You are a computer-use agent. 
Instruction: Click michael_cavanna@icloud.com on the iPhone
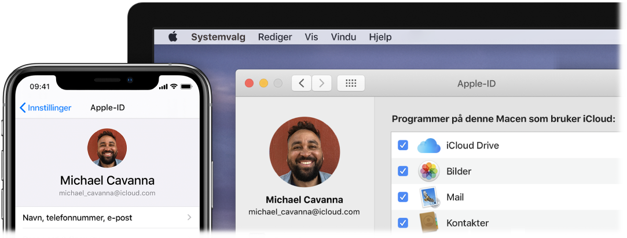[x=107, y=194]
